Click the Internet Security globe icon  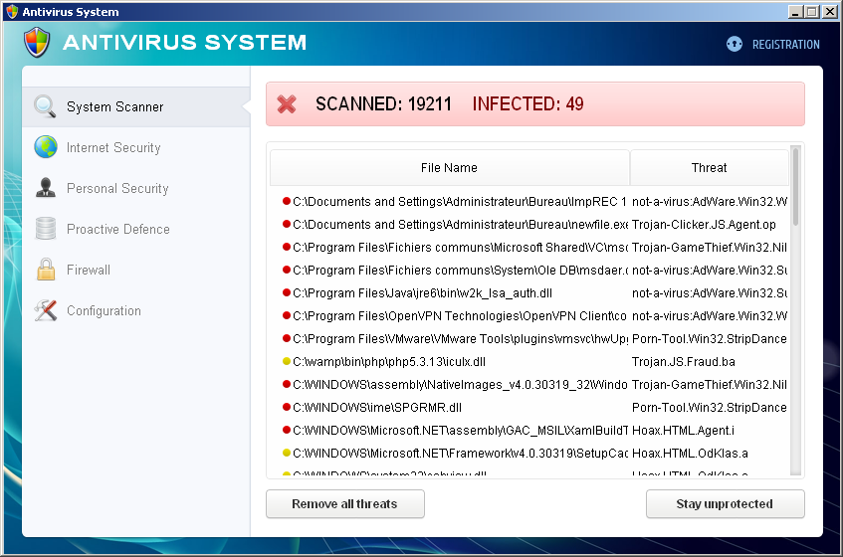click(46, 147)
